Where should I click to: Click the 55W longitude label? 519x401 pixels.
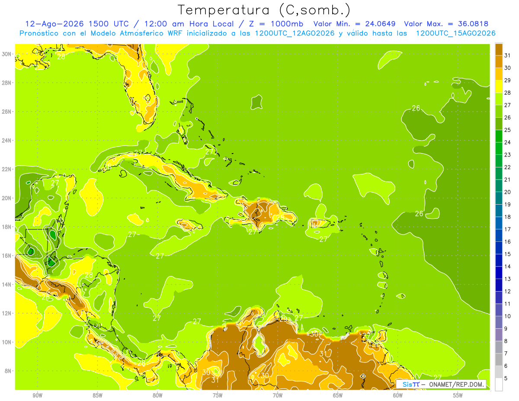[x=458, y=395]
